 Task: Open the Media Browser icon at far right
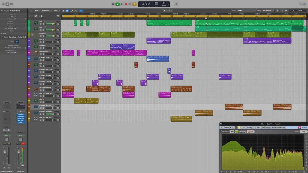tap(305, 4)
